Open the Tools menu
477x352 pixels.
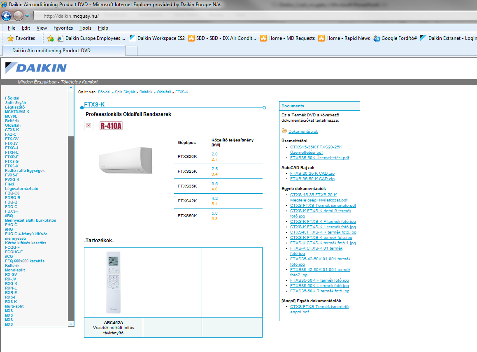click(x=86, y=28)
